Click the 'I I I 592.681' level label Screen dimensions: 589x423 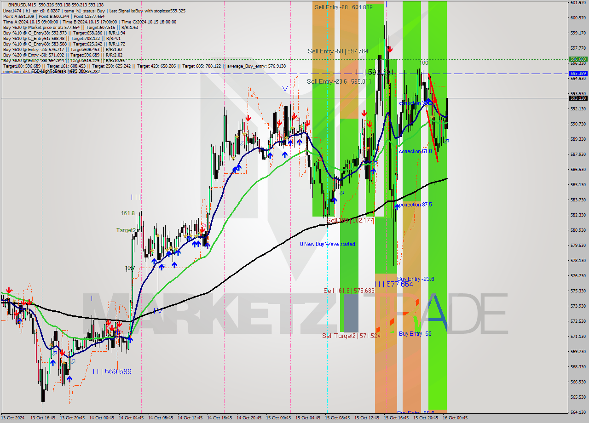(375, 72)
